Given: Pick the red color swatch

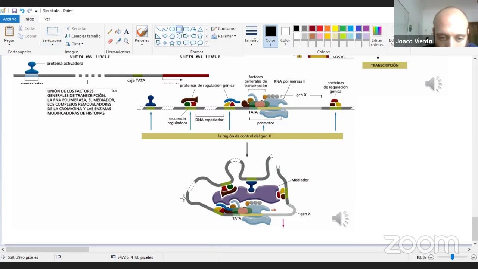Looking at the screenshot, I should (x=320, y=28).
